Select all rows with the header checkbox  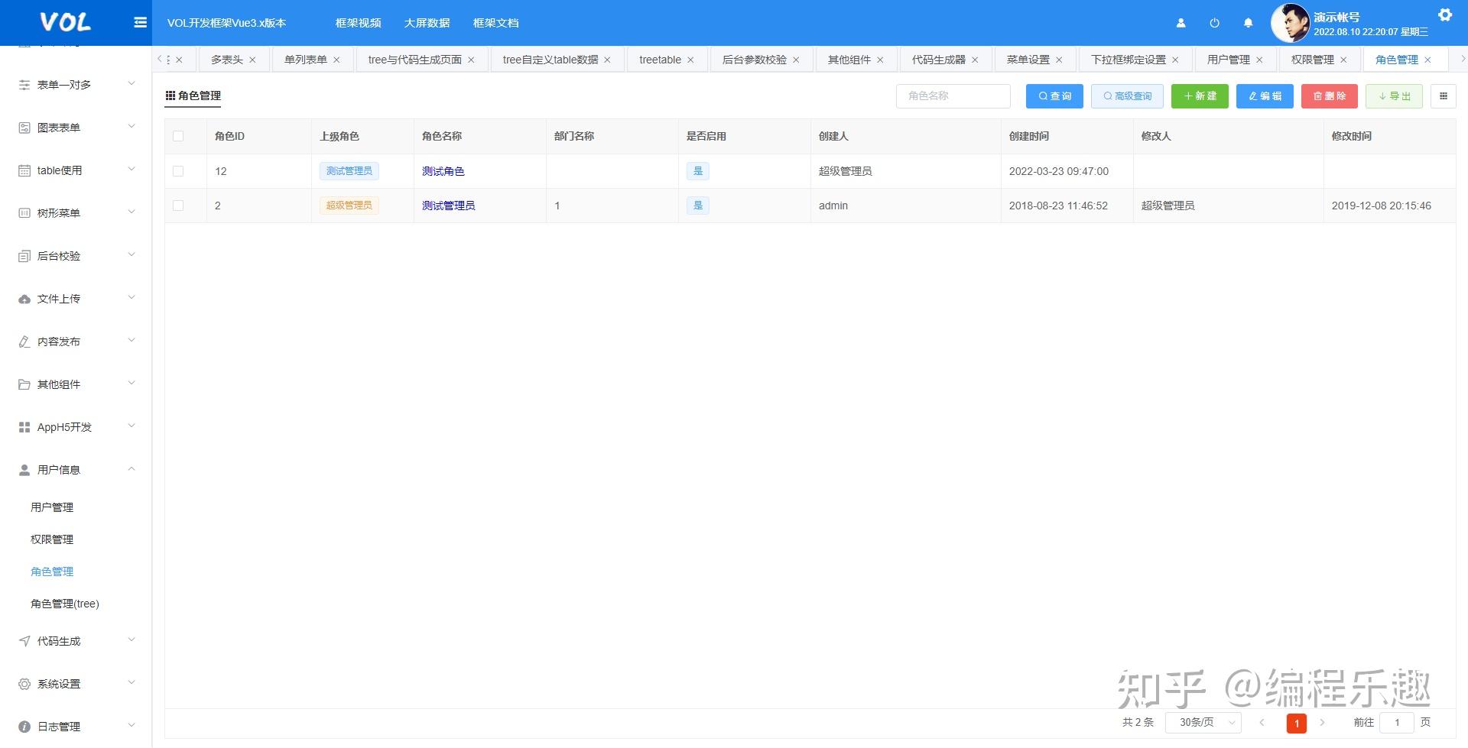pyautogui.click(x=178, y=135)
